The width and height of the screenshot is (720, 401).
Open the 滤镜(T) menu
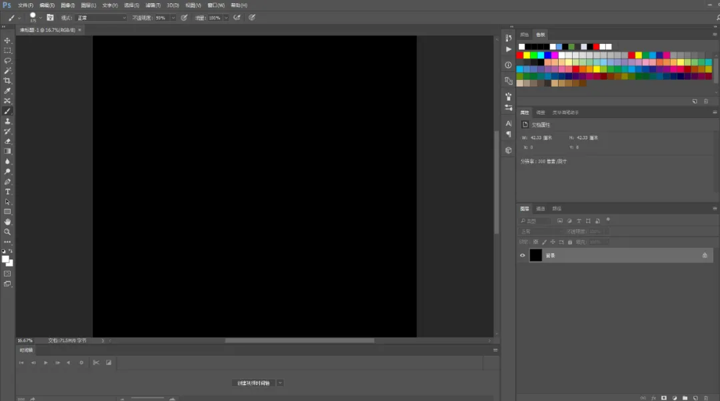[153, 5]
